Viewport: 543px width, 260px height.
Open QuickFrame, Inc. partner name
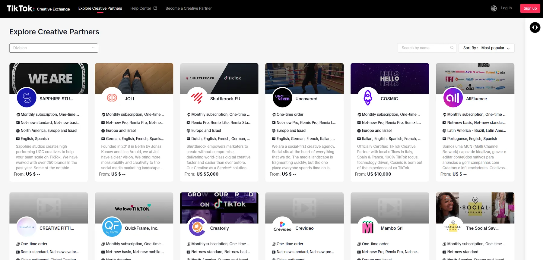(x=141, y=228)
